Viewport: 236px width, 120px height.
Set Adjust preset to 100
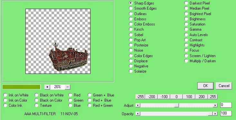(189, 97)
